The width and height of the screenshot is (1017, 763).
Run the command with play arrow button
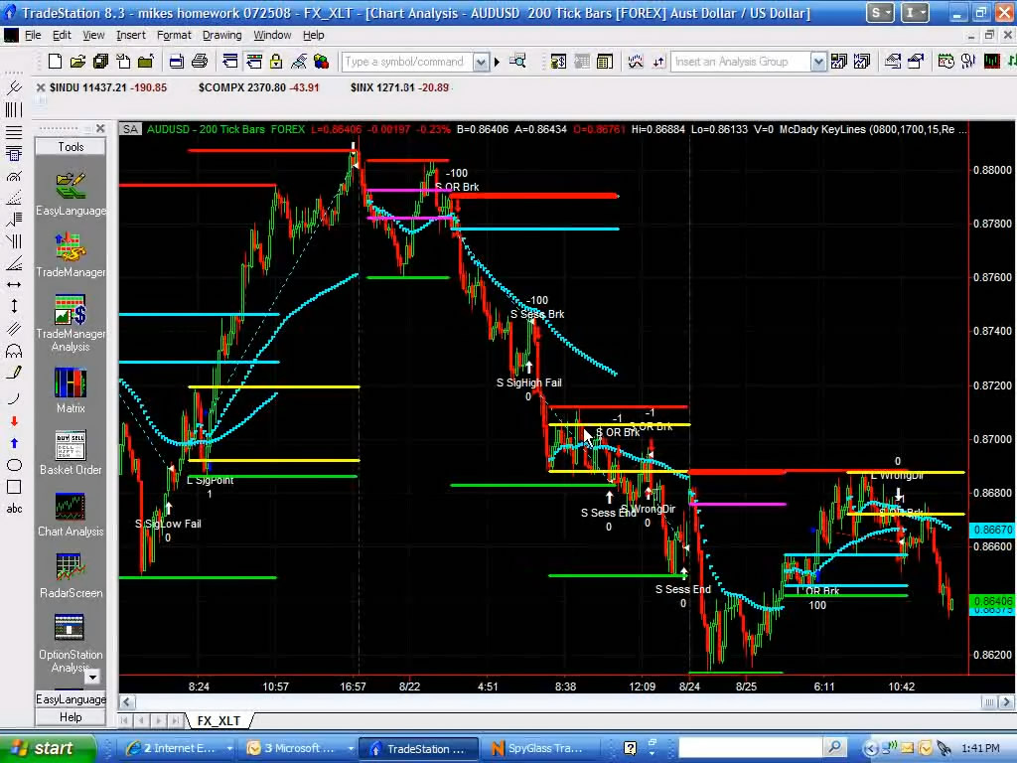coord(498,63)
